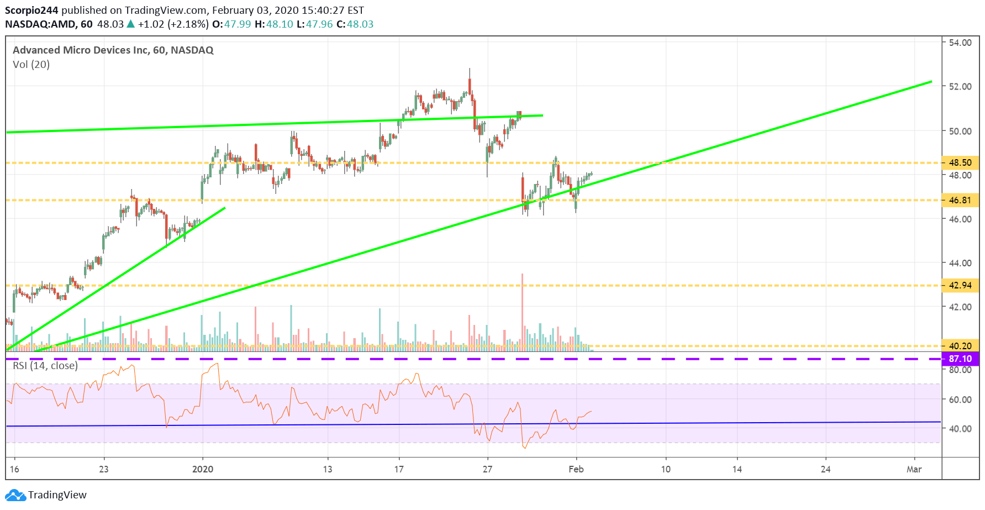Click the 13 date label on time axis
The image size is (985, 510).
pos(328,469)
